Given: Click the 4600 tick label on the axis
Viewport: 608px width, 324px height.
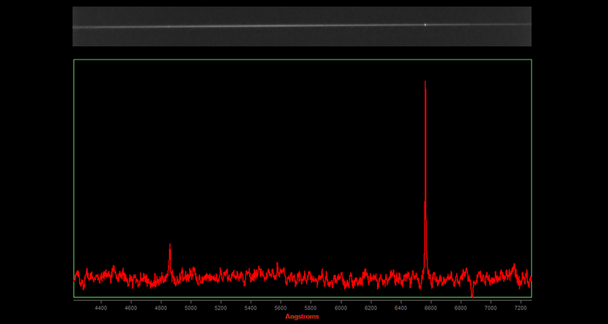Looking at the screenshot, I should click(x=131, y=308).
